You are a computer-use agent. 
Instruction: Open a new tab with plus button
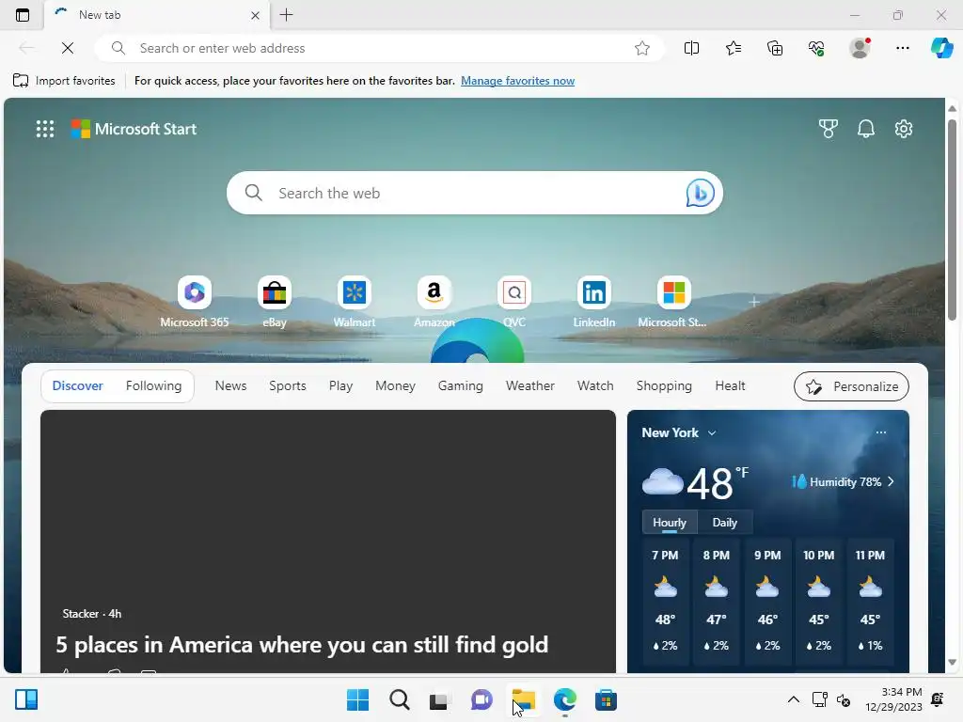[286, 15]
